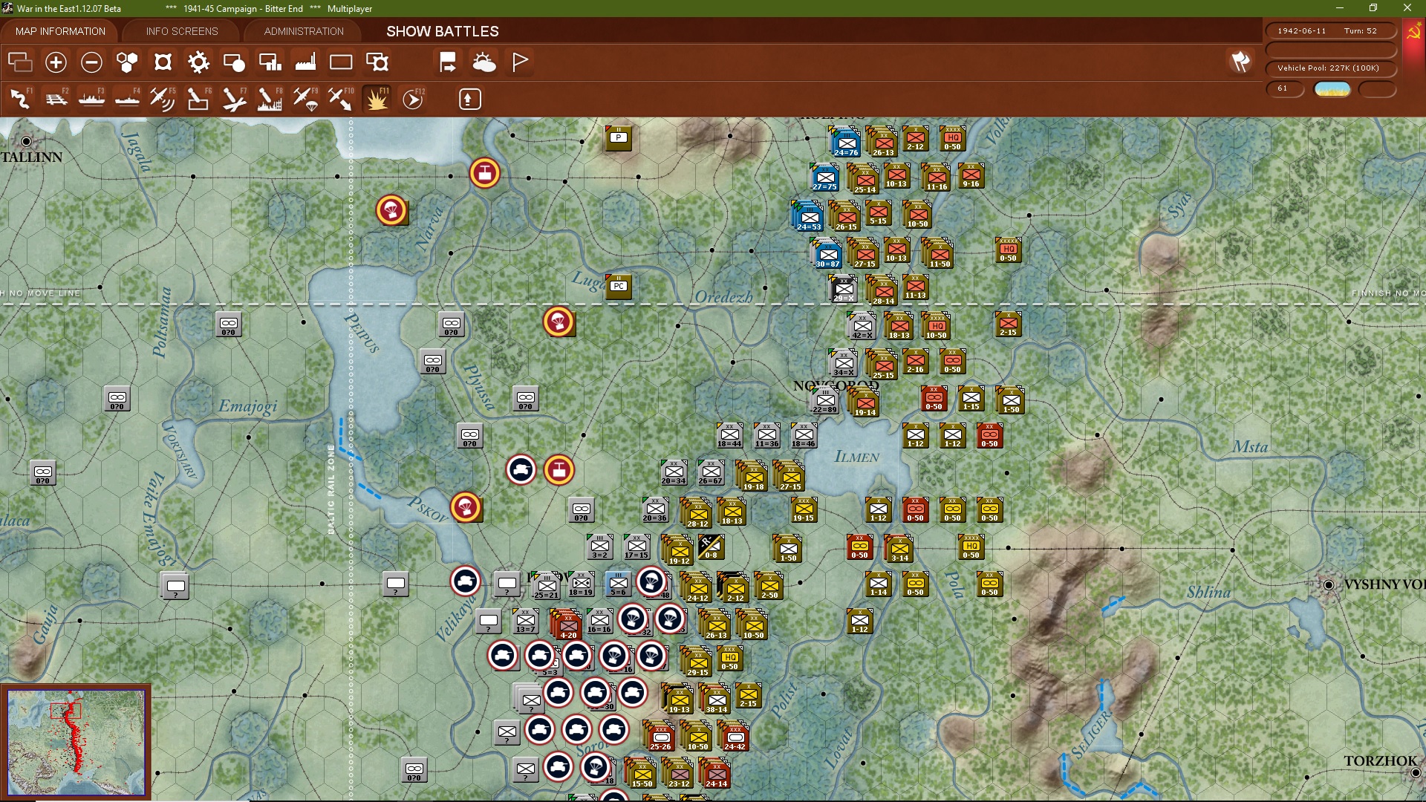Image resolution: width=1426 pixels, height=802 pixels.
Task: Click the clear weather indicator
Action: point(1332,89)
